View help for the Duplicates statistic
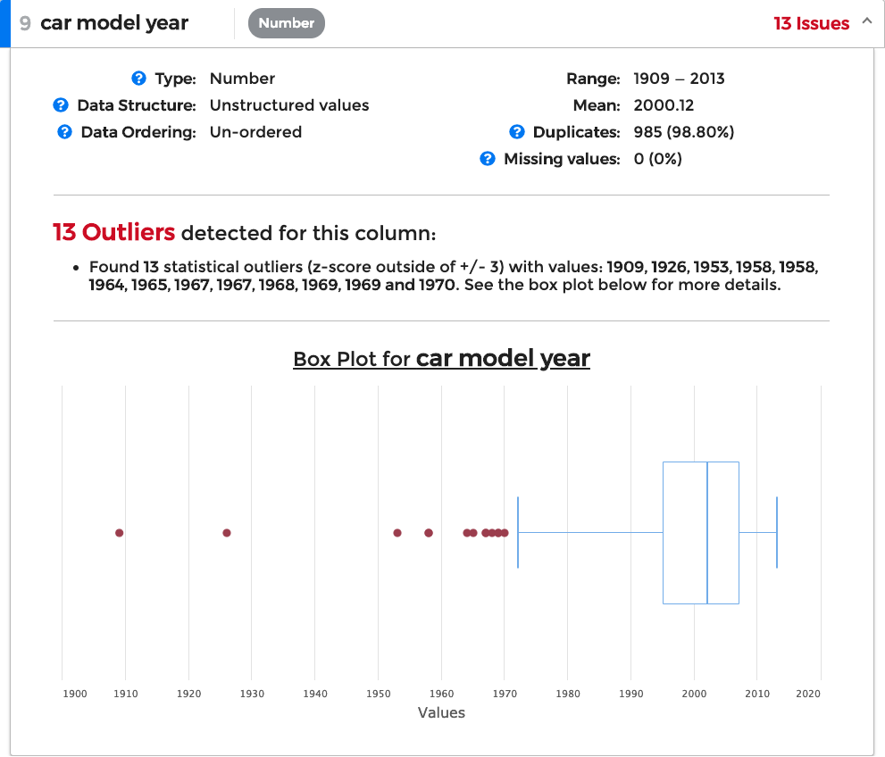Viewport: 885px width, 757px height. [517, 132]
